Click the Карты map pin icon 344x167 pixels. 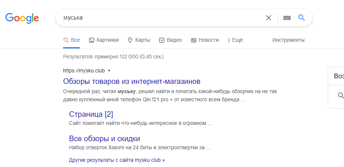(130, 40)
